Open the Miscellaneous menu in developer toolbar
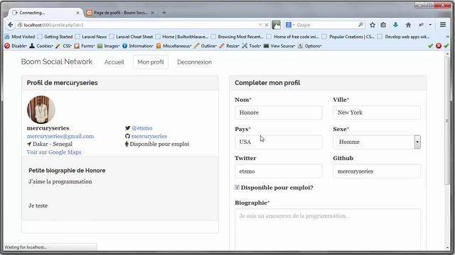Viewport: 455px width, 255px height. tap(173, 46)
